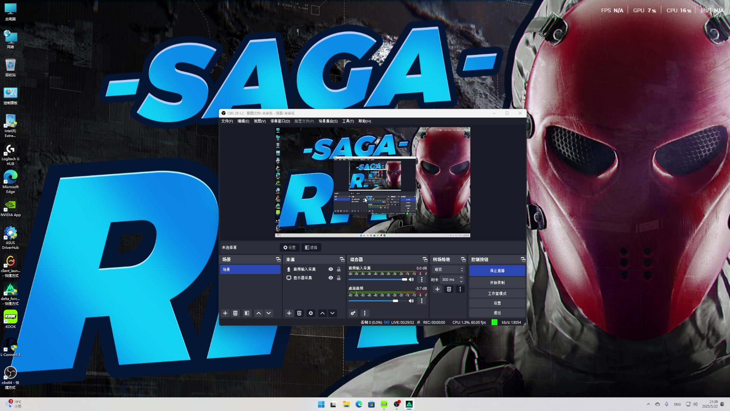Open 设置 in controls panel

[x=497, y=303]
